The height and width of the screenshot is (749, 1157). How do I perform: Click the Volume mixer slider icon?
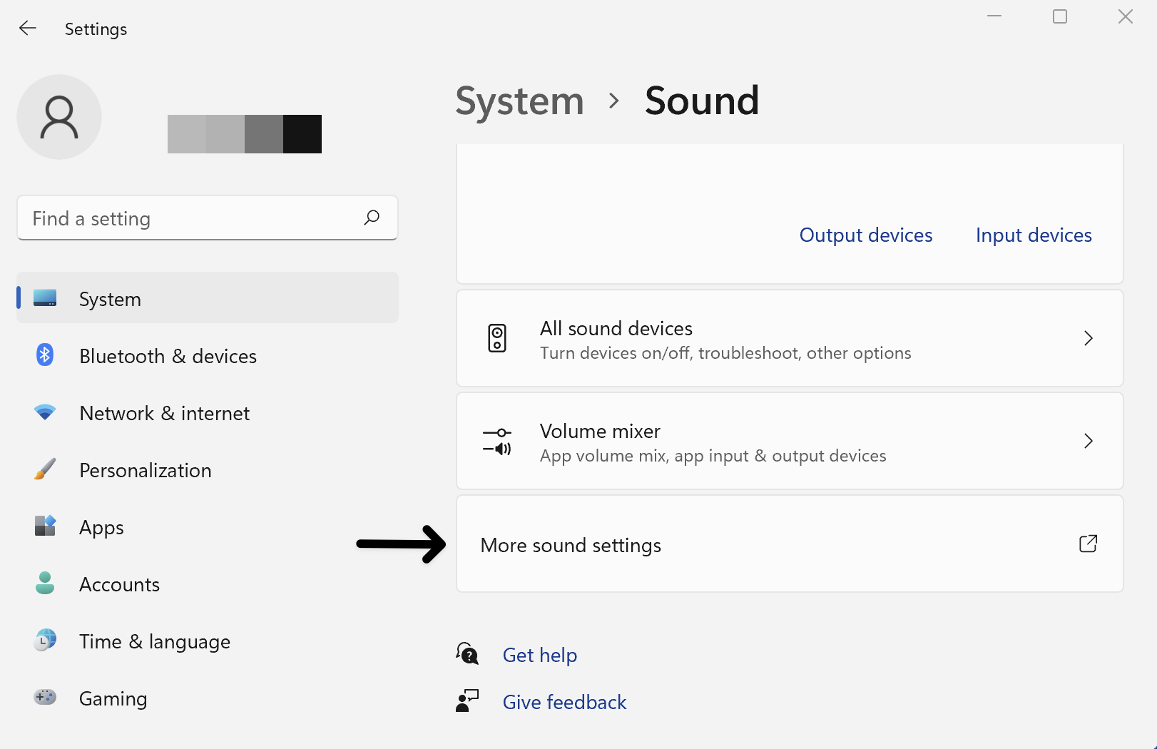pos(497,441)
